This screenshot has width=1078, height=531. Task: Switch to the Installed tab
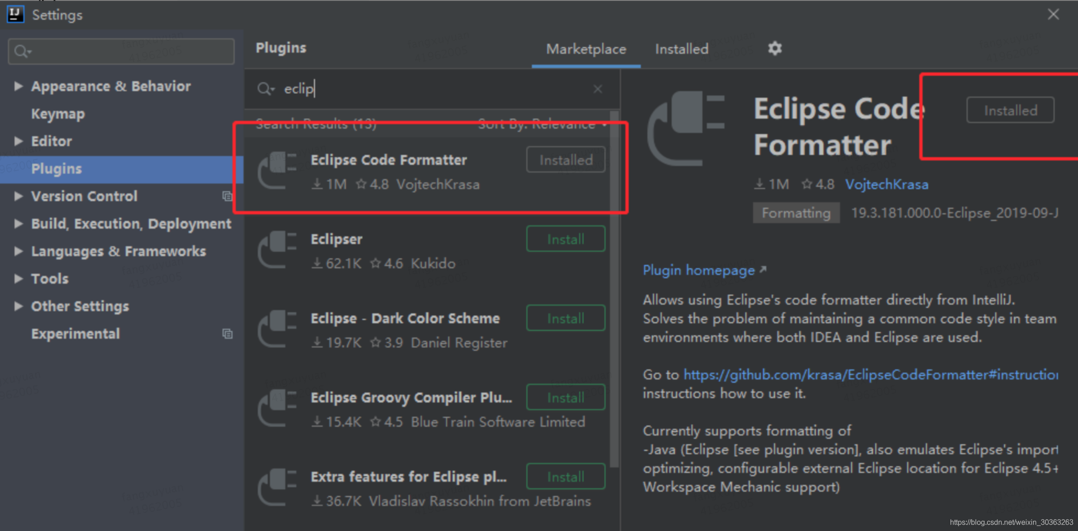point(681,49)
